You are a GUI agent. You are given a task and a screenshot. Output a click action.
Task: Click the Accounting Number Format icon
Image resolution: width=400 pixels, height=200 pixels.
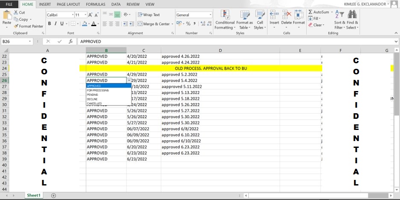pos(179,24)
